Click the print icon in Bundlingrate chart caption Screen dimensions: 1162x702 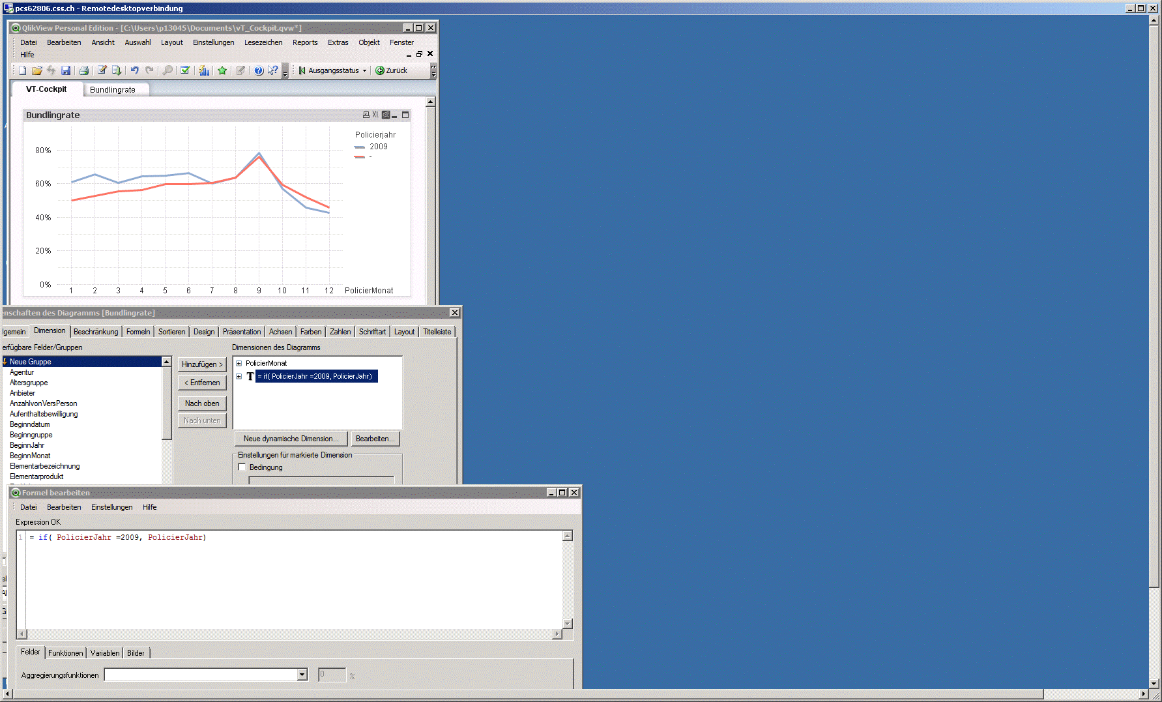click(366, 115)
